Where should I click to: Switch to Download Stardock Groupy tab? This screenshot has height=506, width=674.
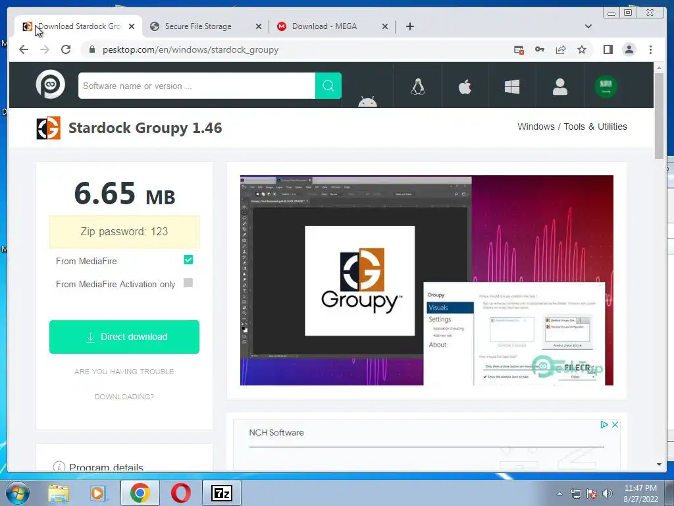(79, 26)
